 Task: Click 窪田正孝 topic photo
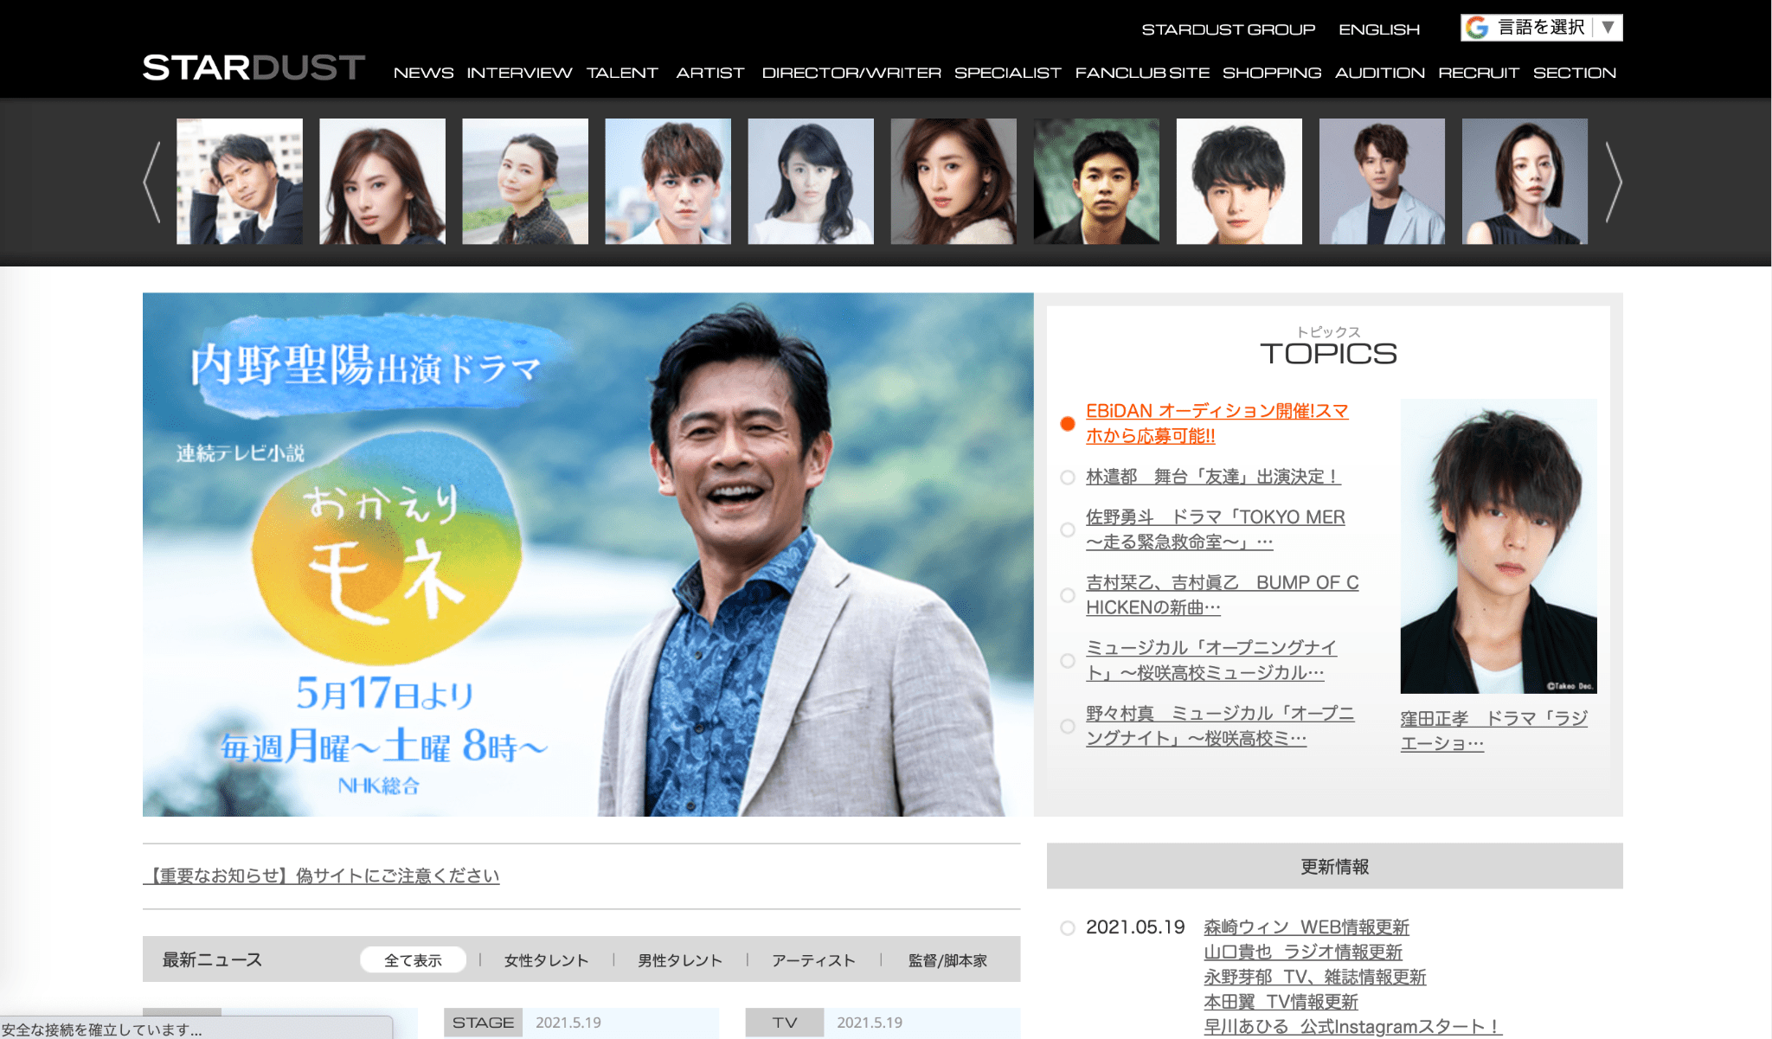click(x=1499, y=546)
